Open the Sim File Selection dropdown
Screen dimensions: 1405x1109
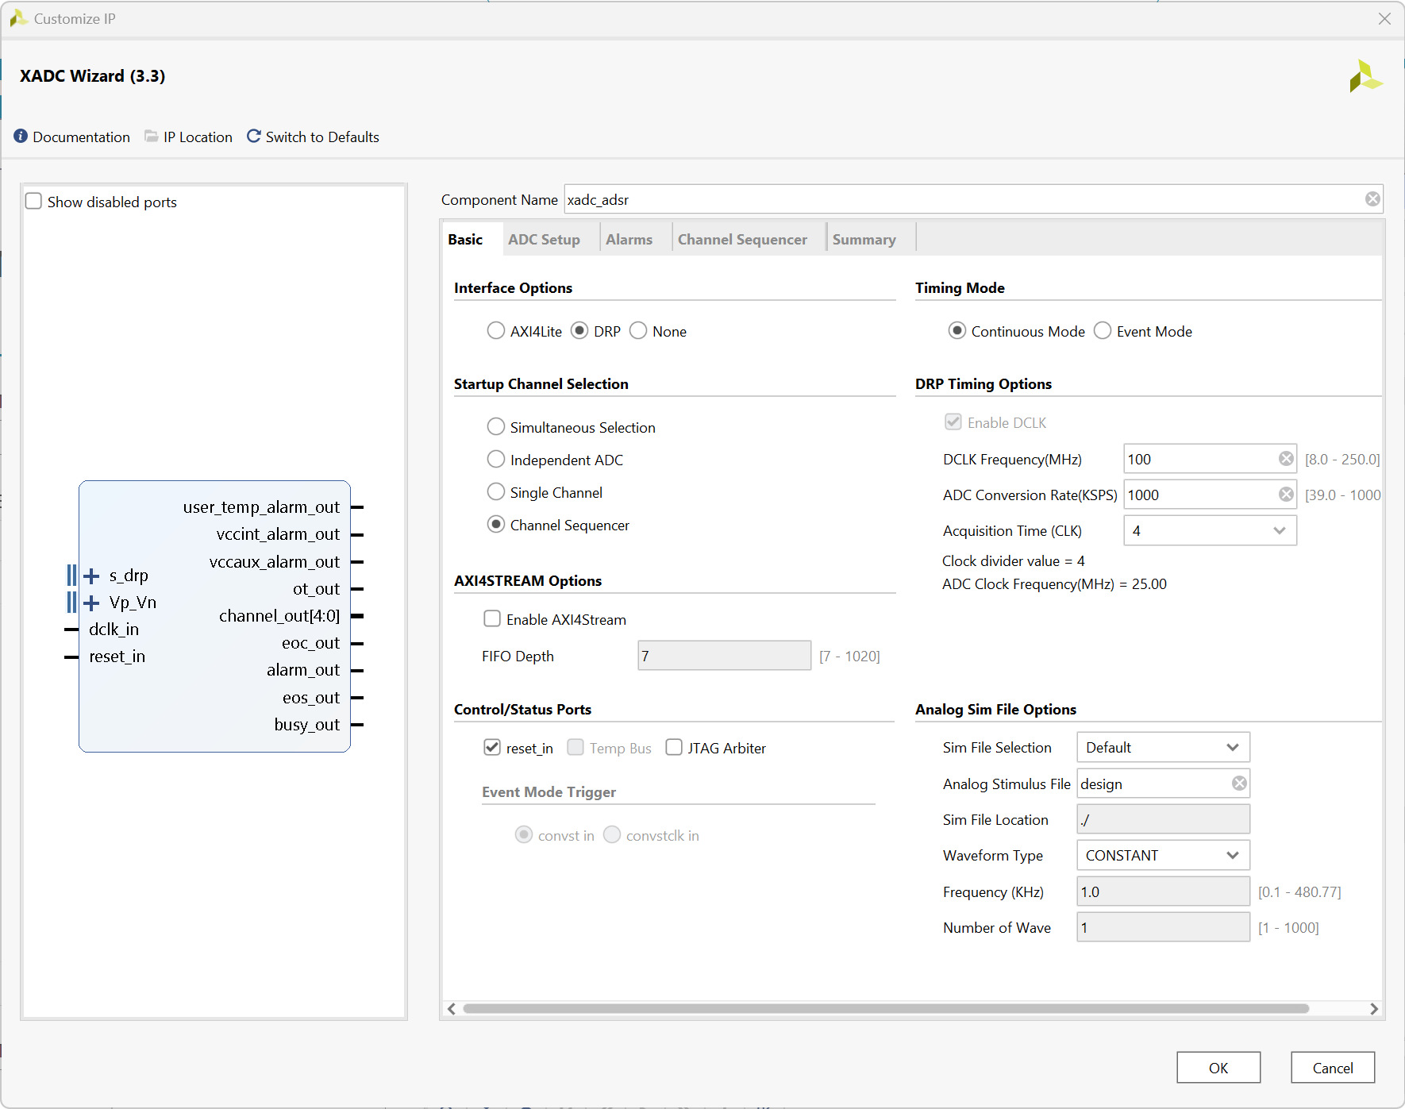click(x=1163, y=747)
